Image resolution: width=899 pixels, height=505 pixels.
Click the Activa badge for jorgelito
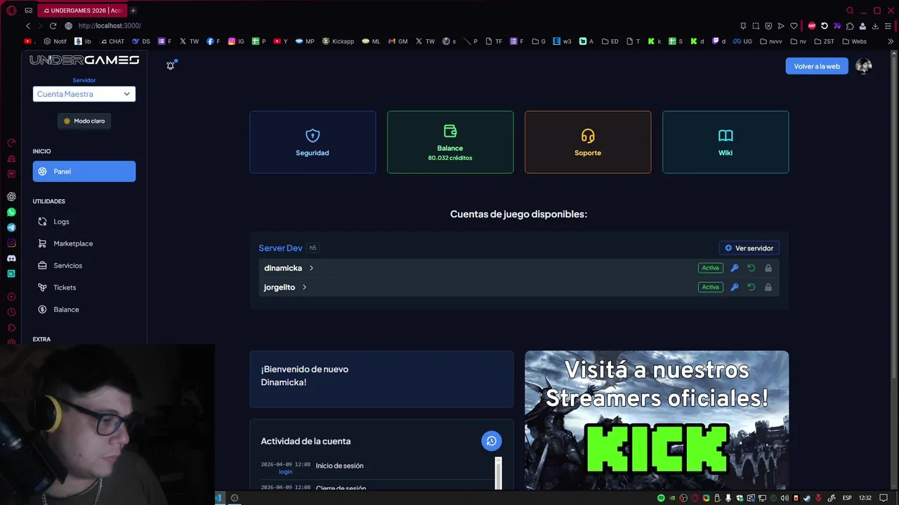tap(711, 287)
